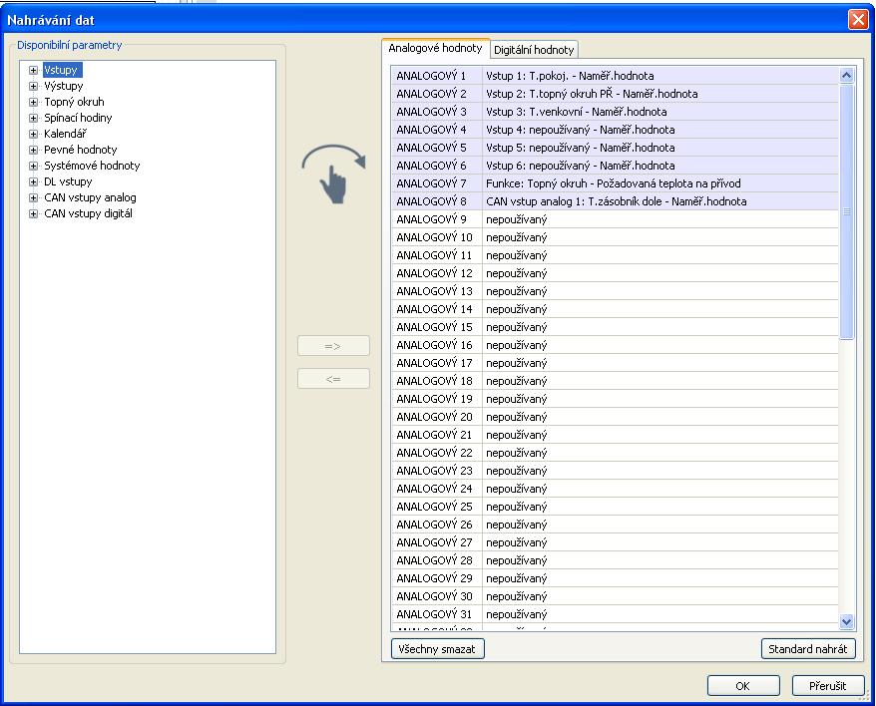
Task: Select the ANALOGOVÝ 23 row
Action: pyautogui.click(x=616, y=471)
